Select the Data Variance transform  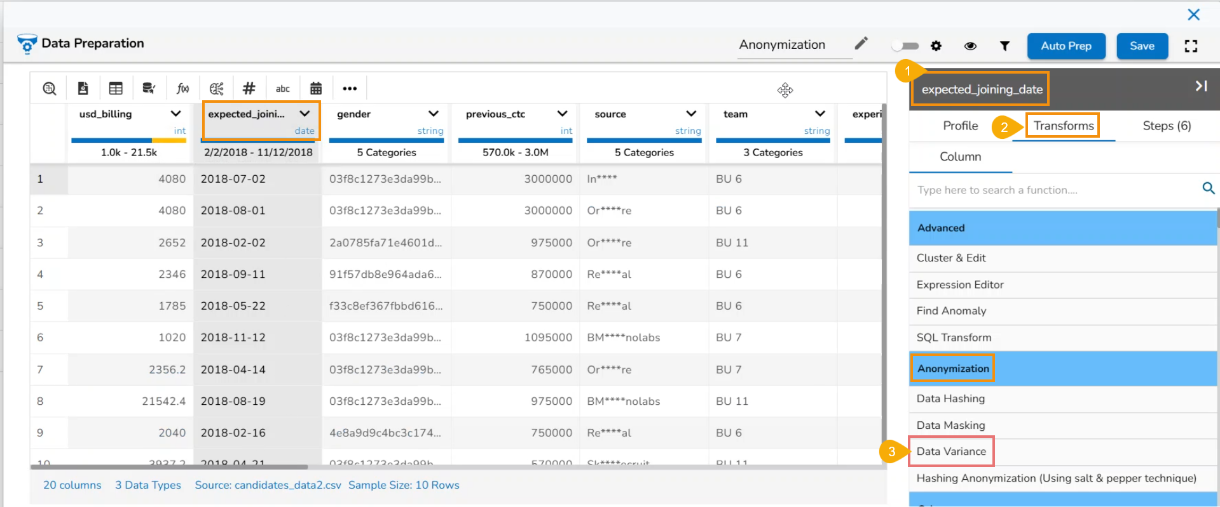(x=951, y=451)
